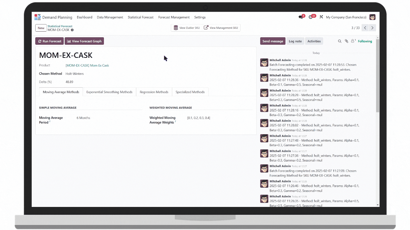This screenshot has width=410, height=230.
Task: Open the Dashboard menu
Action: pos(84,17)
